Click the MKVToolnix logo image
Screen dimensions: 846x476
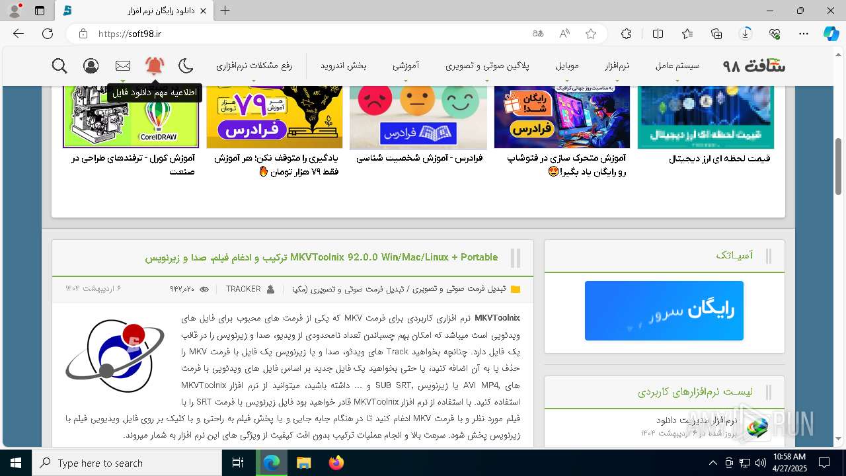point(115,355)
